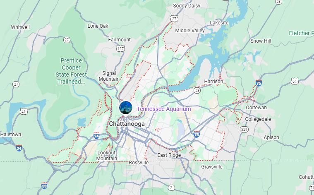Select the Chattanooga city label
The height and width of the screenshot is (195, 314).
127,124
